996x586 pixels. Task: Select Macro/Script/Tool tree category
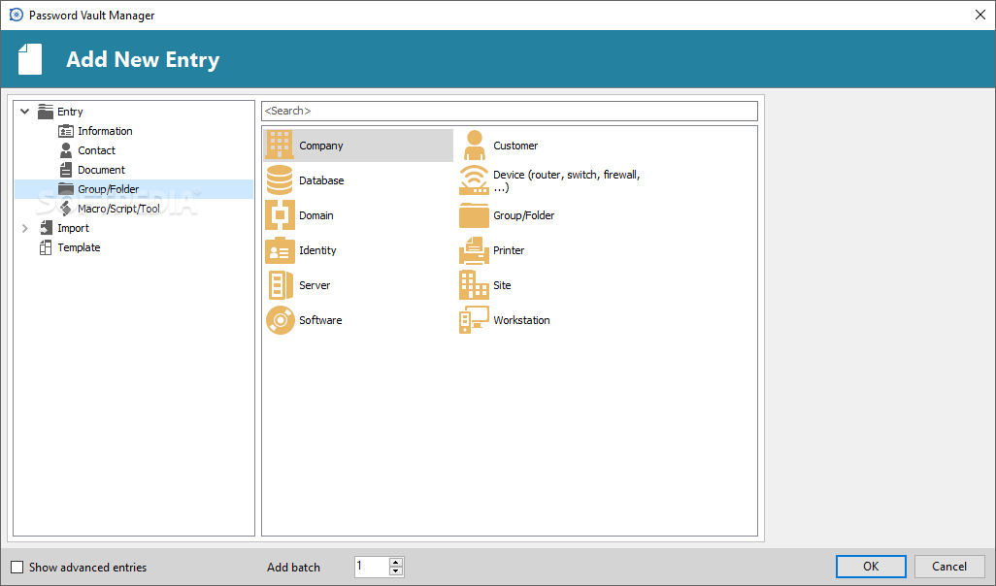(118, 209)
